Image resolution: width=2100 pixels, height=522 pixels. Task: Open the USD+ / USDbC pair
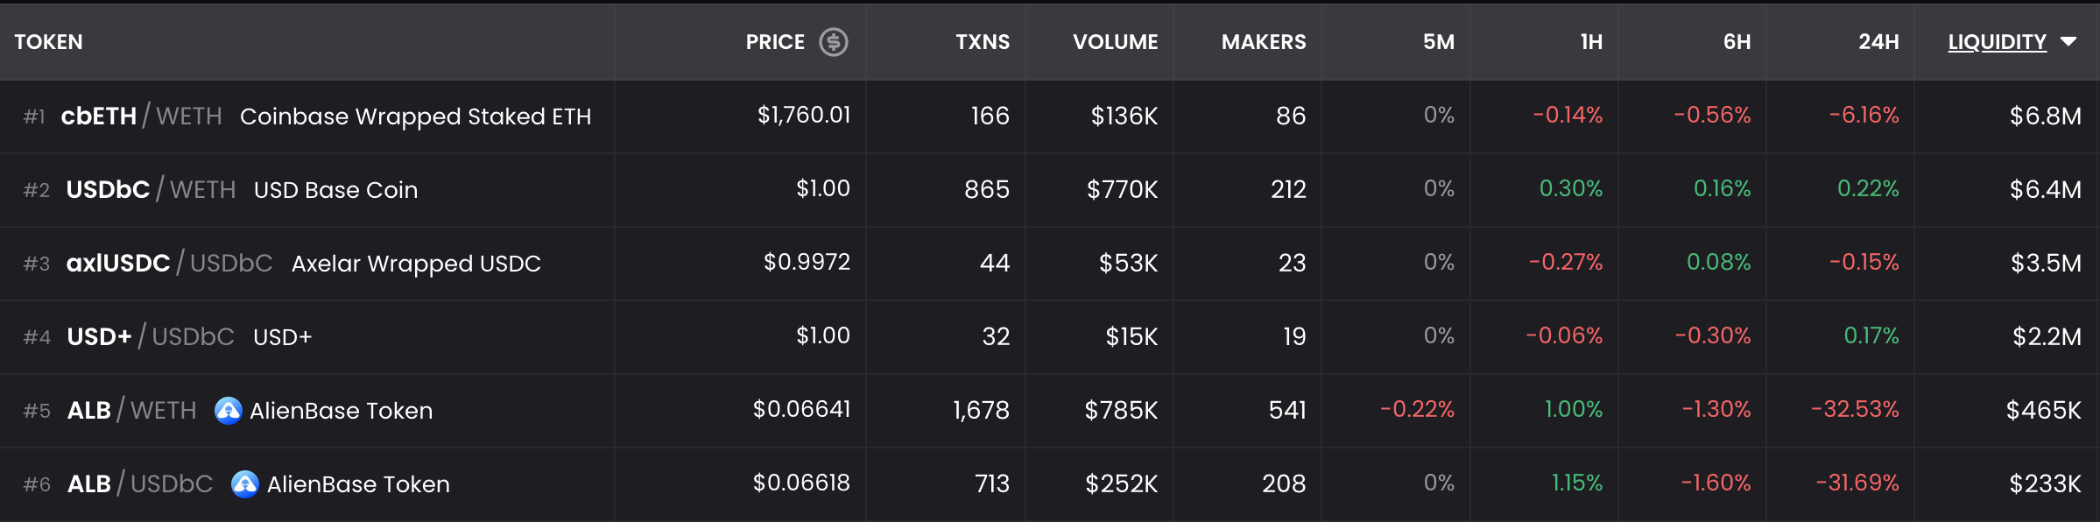coord(151,336)
